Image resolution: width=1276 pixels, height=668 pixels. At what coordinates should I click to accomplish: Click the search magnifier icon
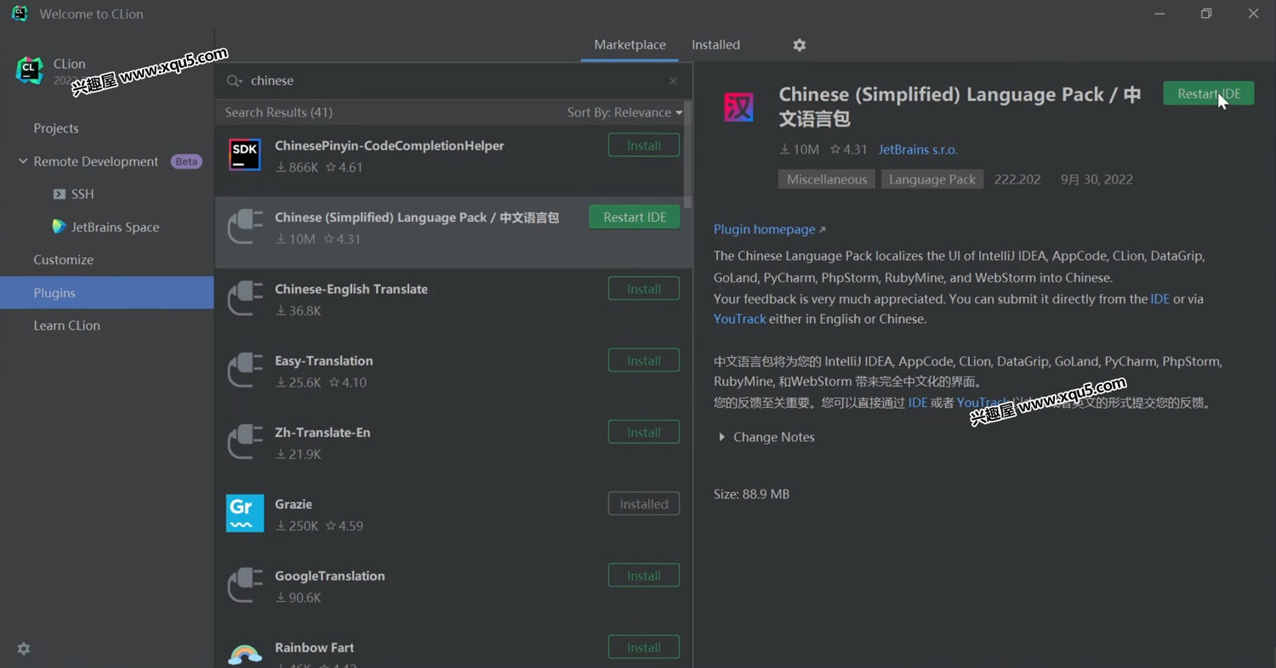tap(234, 81)
